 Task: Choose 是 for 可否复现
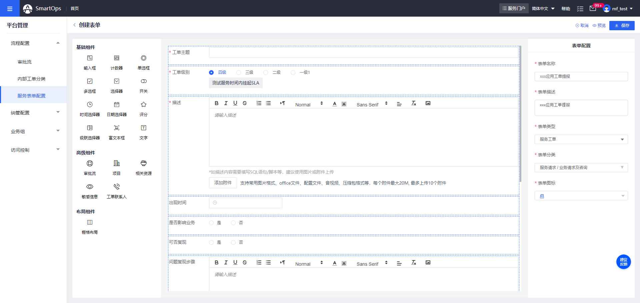tap(211, 242)
